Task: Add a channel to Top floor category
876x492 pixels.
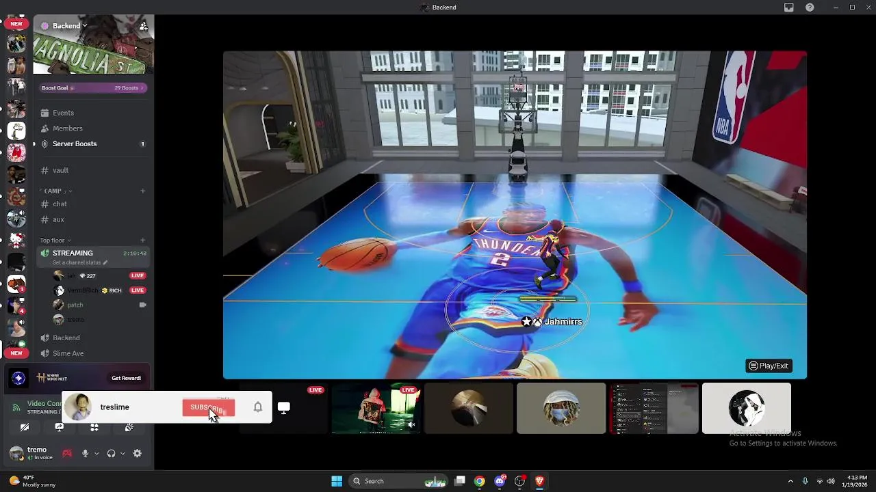Action: 142,241
